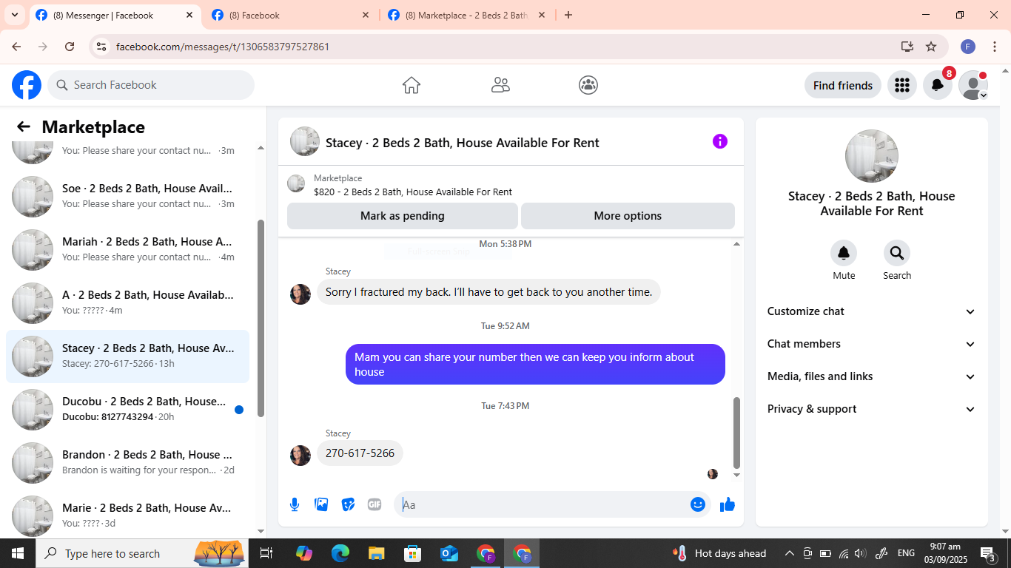Viewport: 1011px width, 568px height.
Task: Open Chrome profile F avatar
Action: [968, 47]
